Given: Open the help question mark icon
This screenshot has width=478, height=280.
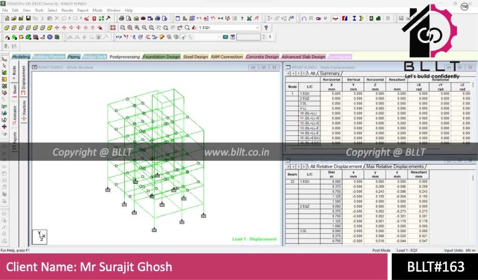Looking at the screenshot, I should pyautogui.click(x=242, y=18).
